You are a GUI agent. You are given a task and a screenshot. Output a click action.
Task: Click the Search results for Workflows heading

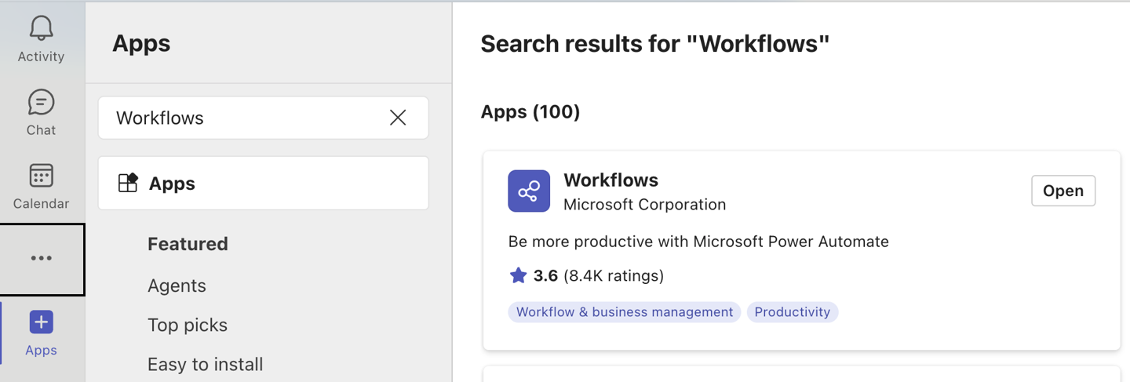[x=655, y=44]
